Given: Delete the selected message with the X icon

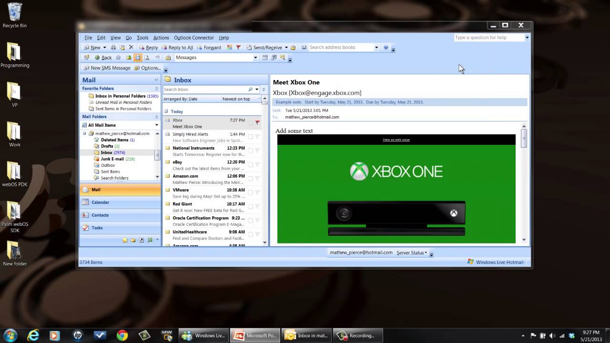Looking at the screenshot, I should [x=131, y=48].
